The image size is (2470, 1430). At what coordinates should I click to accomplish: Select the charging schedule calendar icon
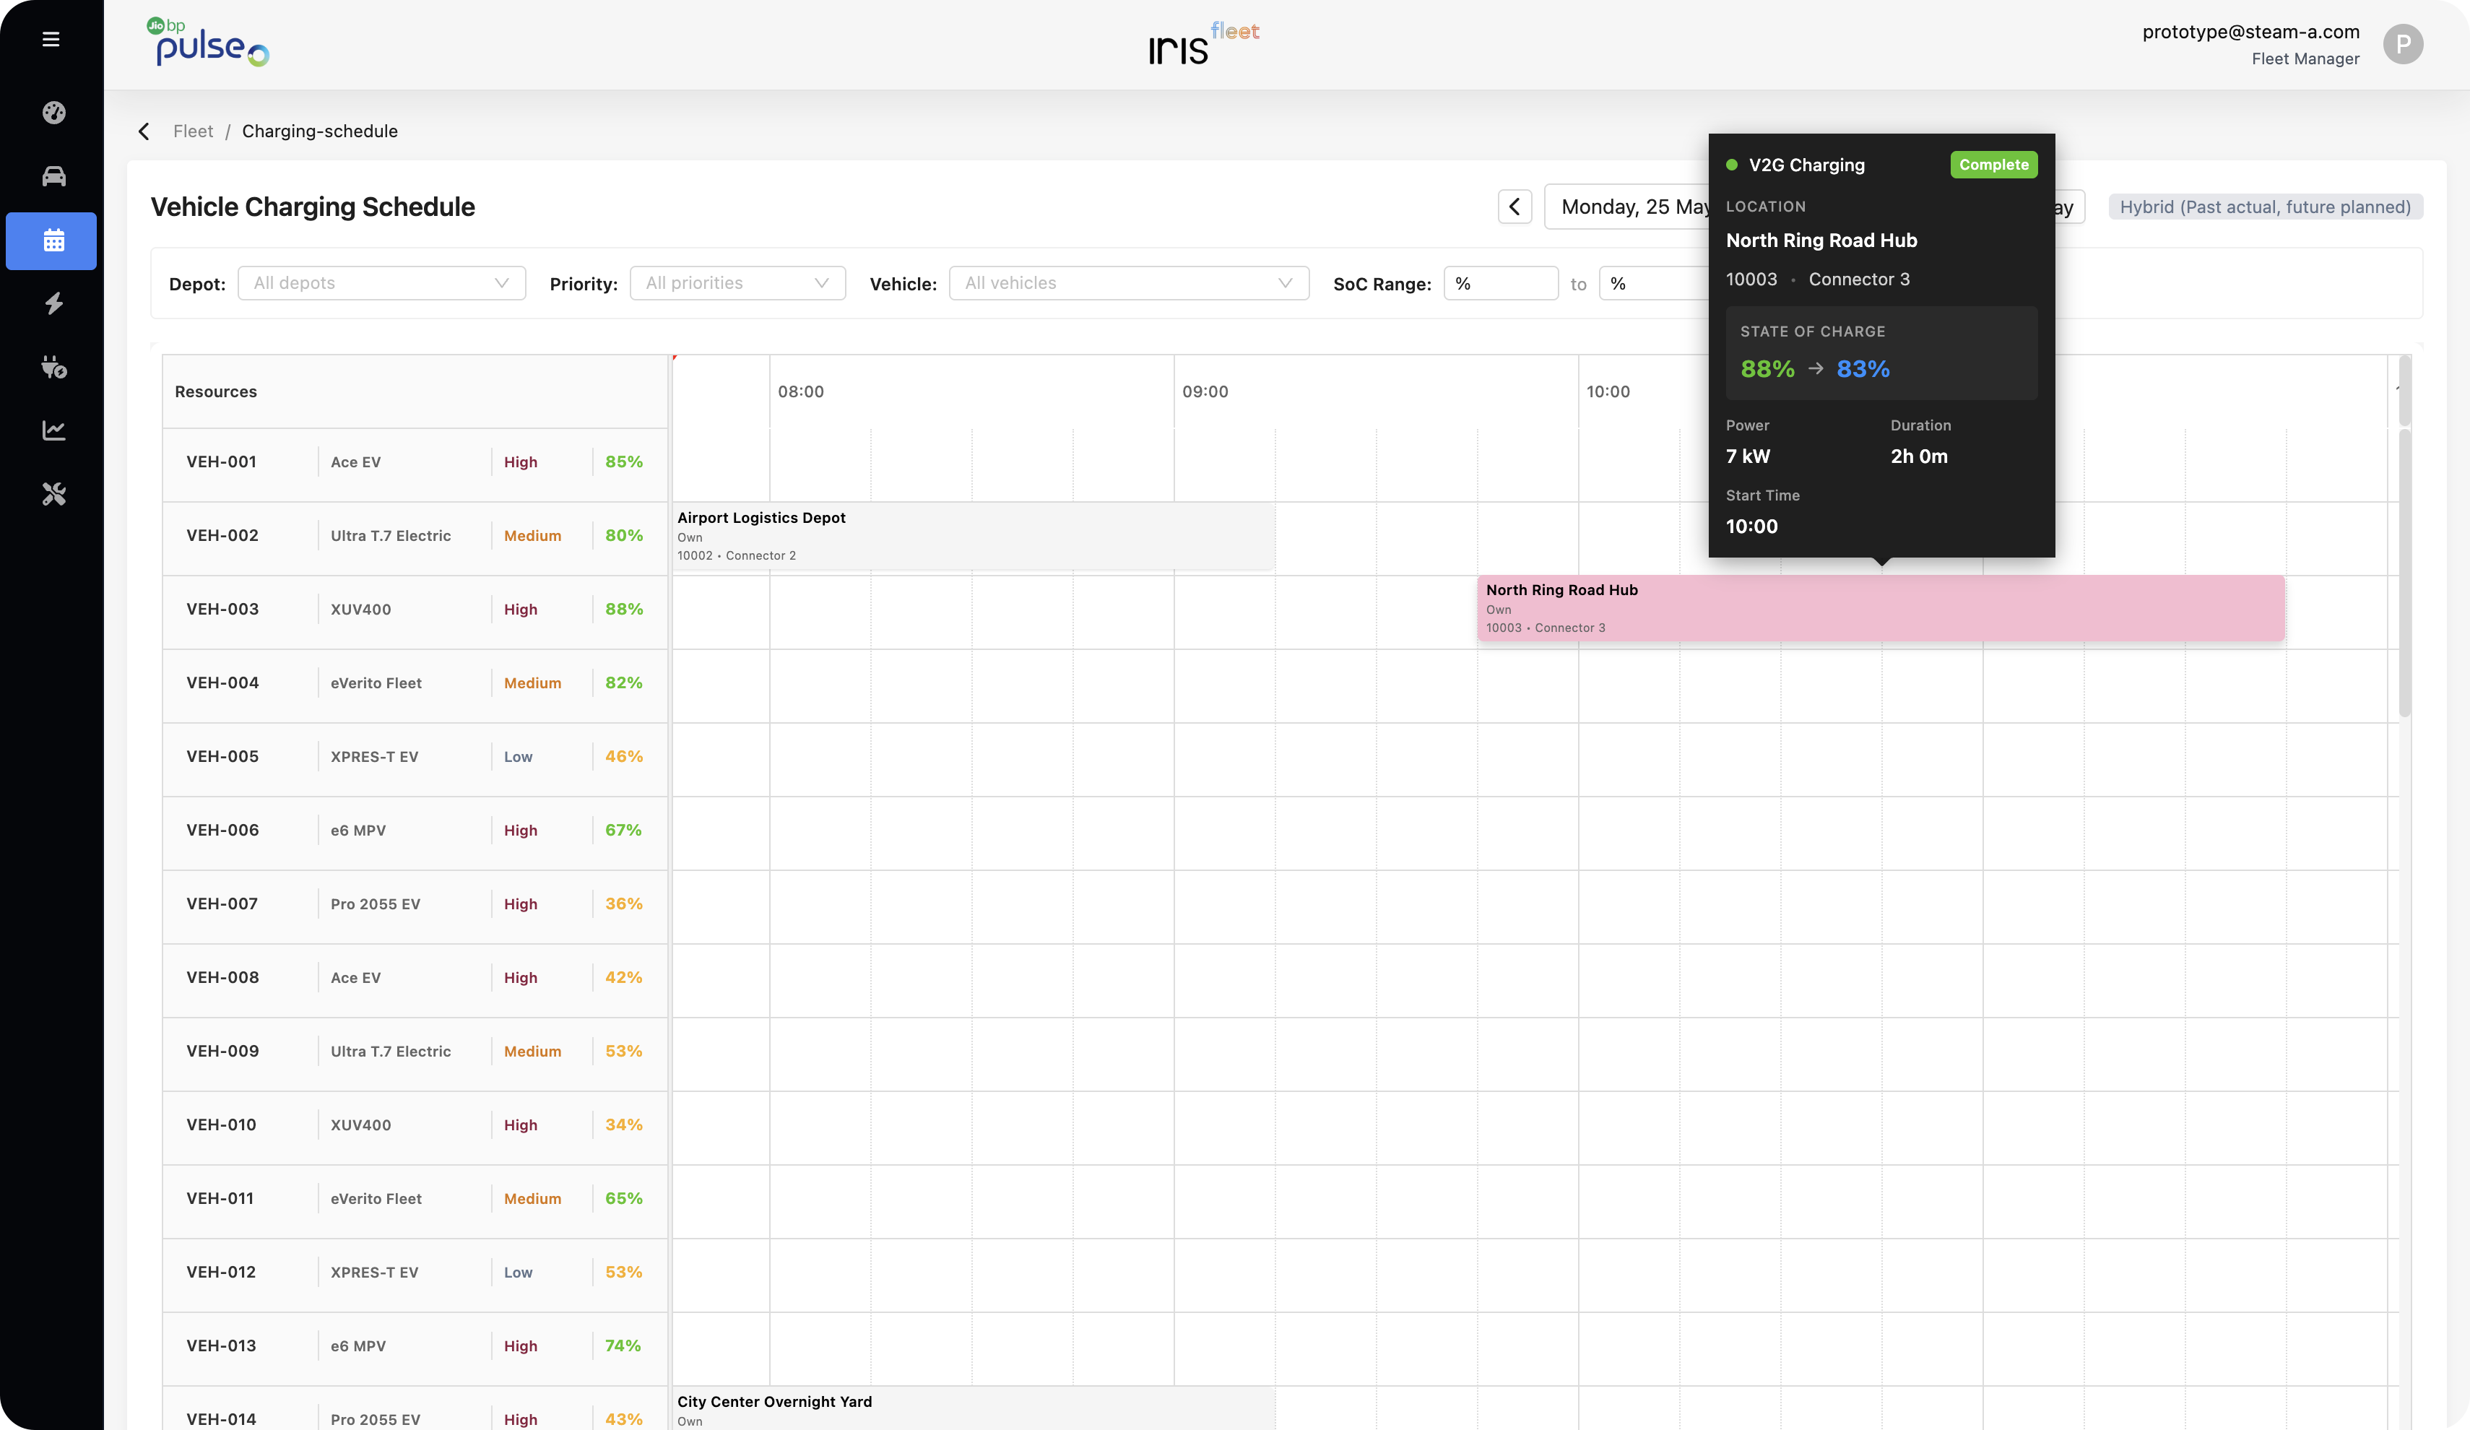[52, 241]
